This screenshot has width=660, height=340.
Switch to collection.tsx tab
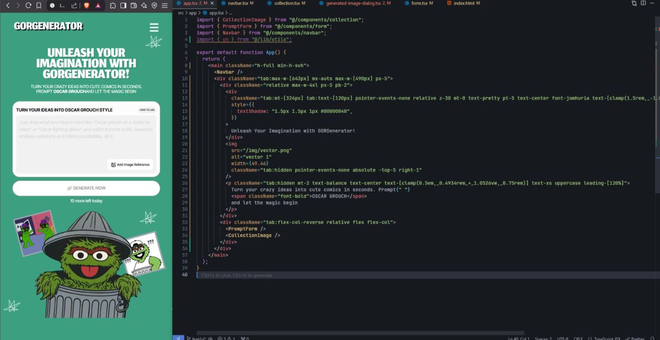coord(287,3)
